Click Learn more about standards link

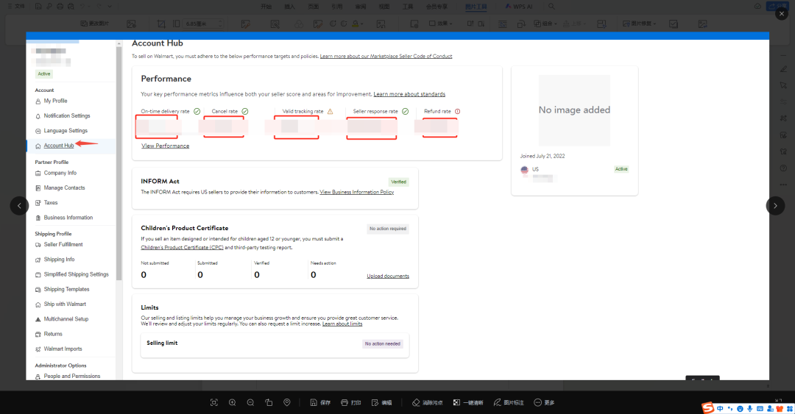coord(409,94)
